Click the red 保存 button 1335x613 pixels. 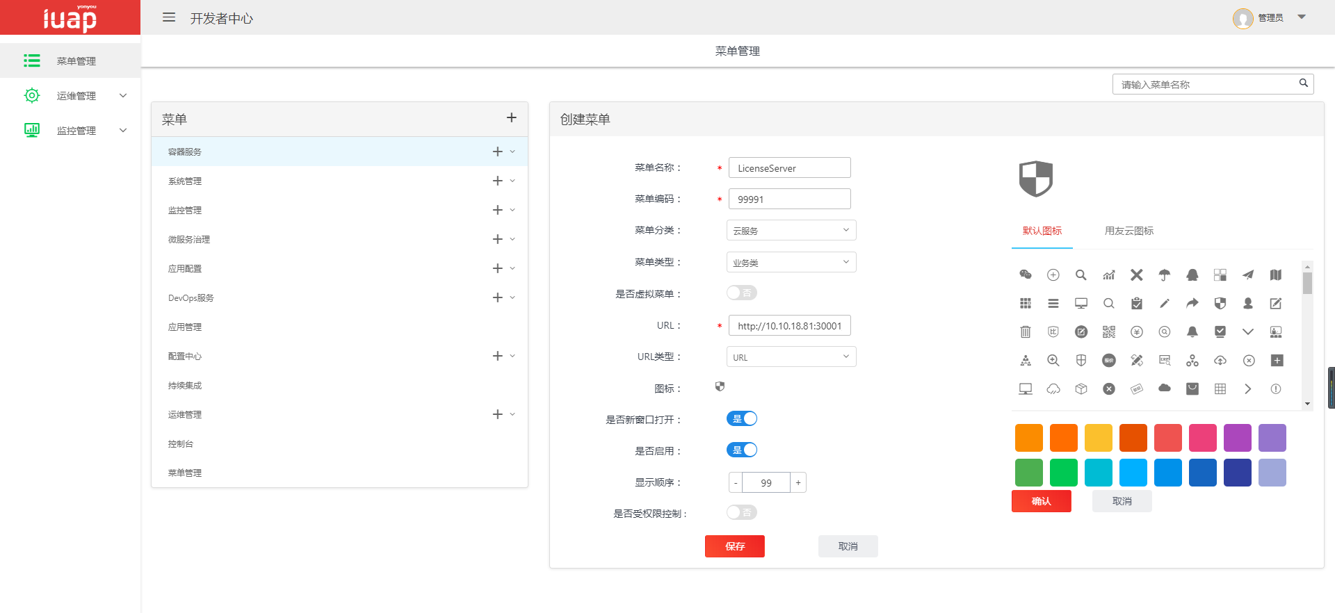click(x=734, y=546)
